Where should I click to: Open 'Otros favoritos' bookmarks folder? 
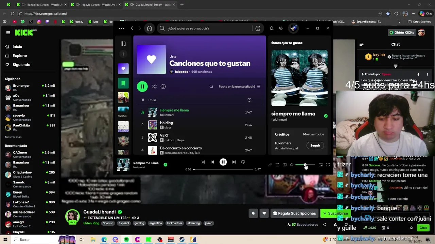tap(419, 22)
